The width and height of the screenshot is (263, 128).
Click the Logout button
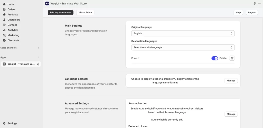coord(252,13)
